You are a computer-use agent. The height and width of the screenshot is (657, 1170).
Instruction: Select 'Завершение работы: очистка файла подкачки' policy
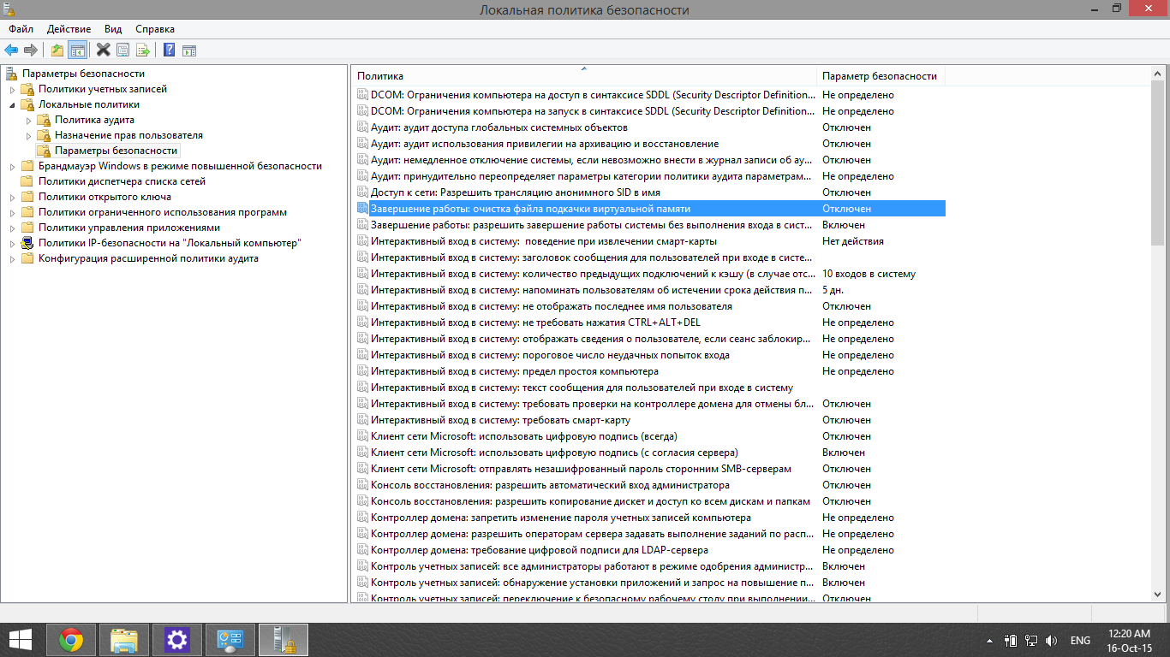coord(650,209)
